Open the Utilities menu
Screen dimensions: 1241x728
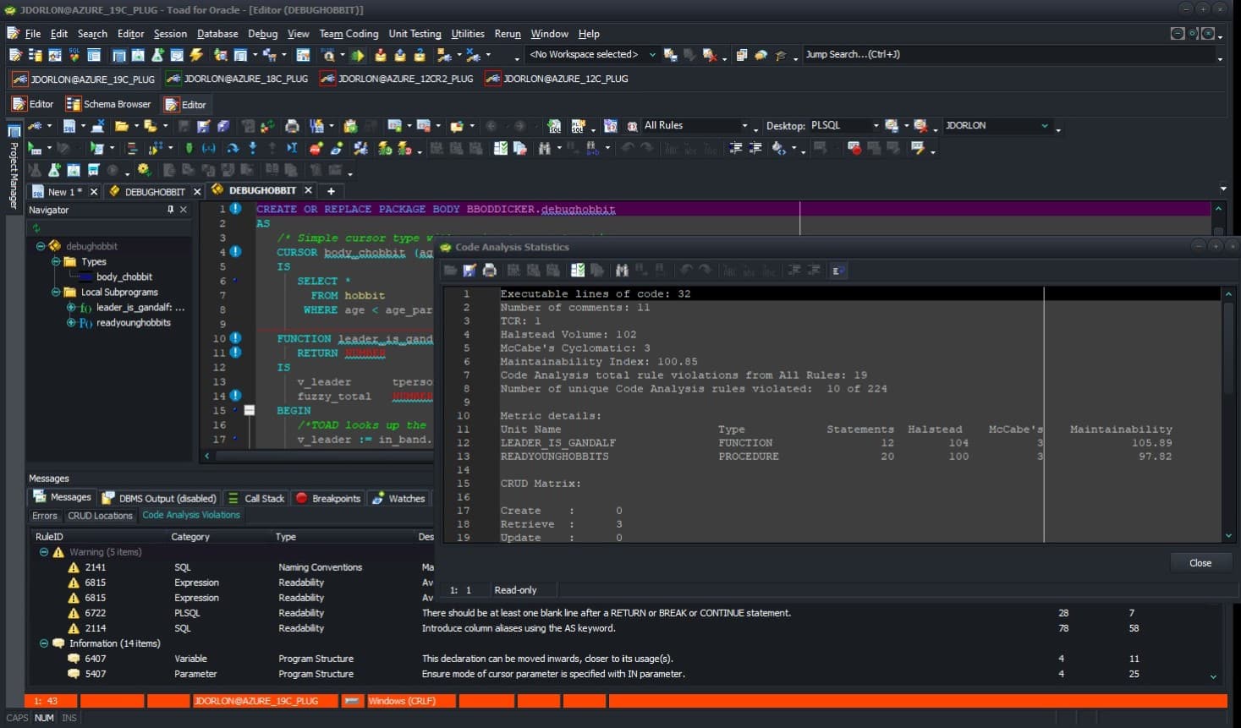pos(468,34)
